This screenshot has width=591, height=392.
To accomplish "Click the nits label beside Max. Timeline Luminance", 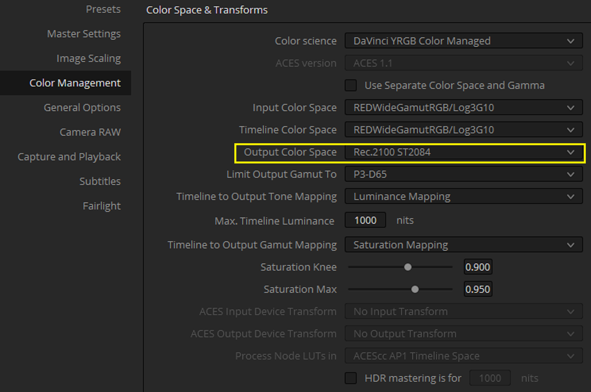I will pos(405,220).
